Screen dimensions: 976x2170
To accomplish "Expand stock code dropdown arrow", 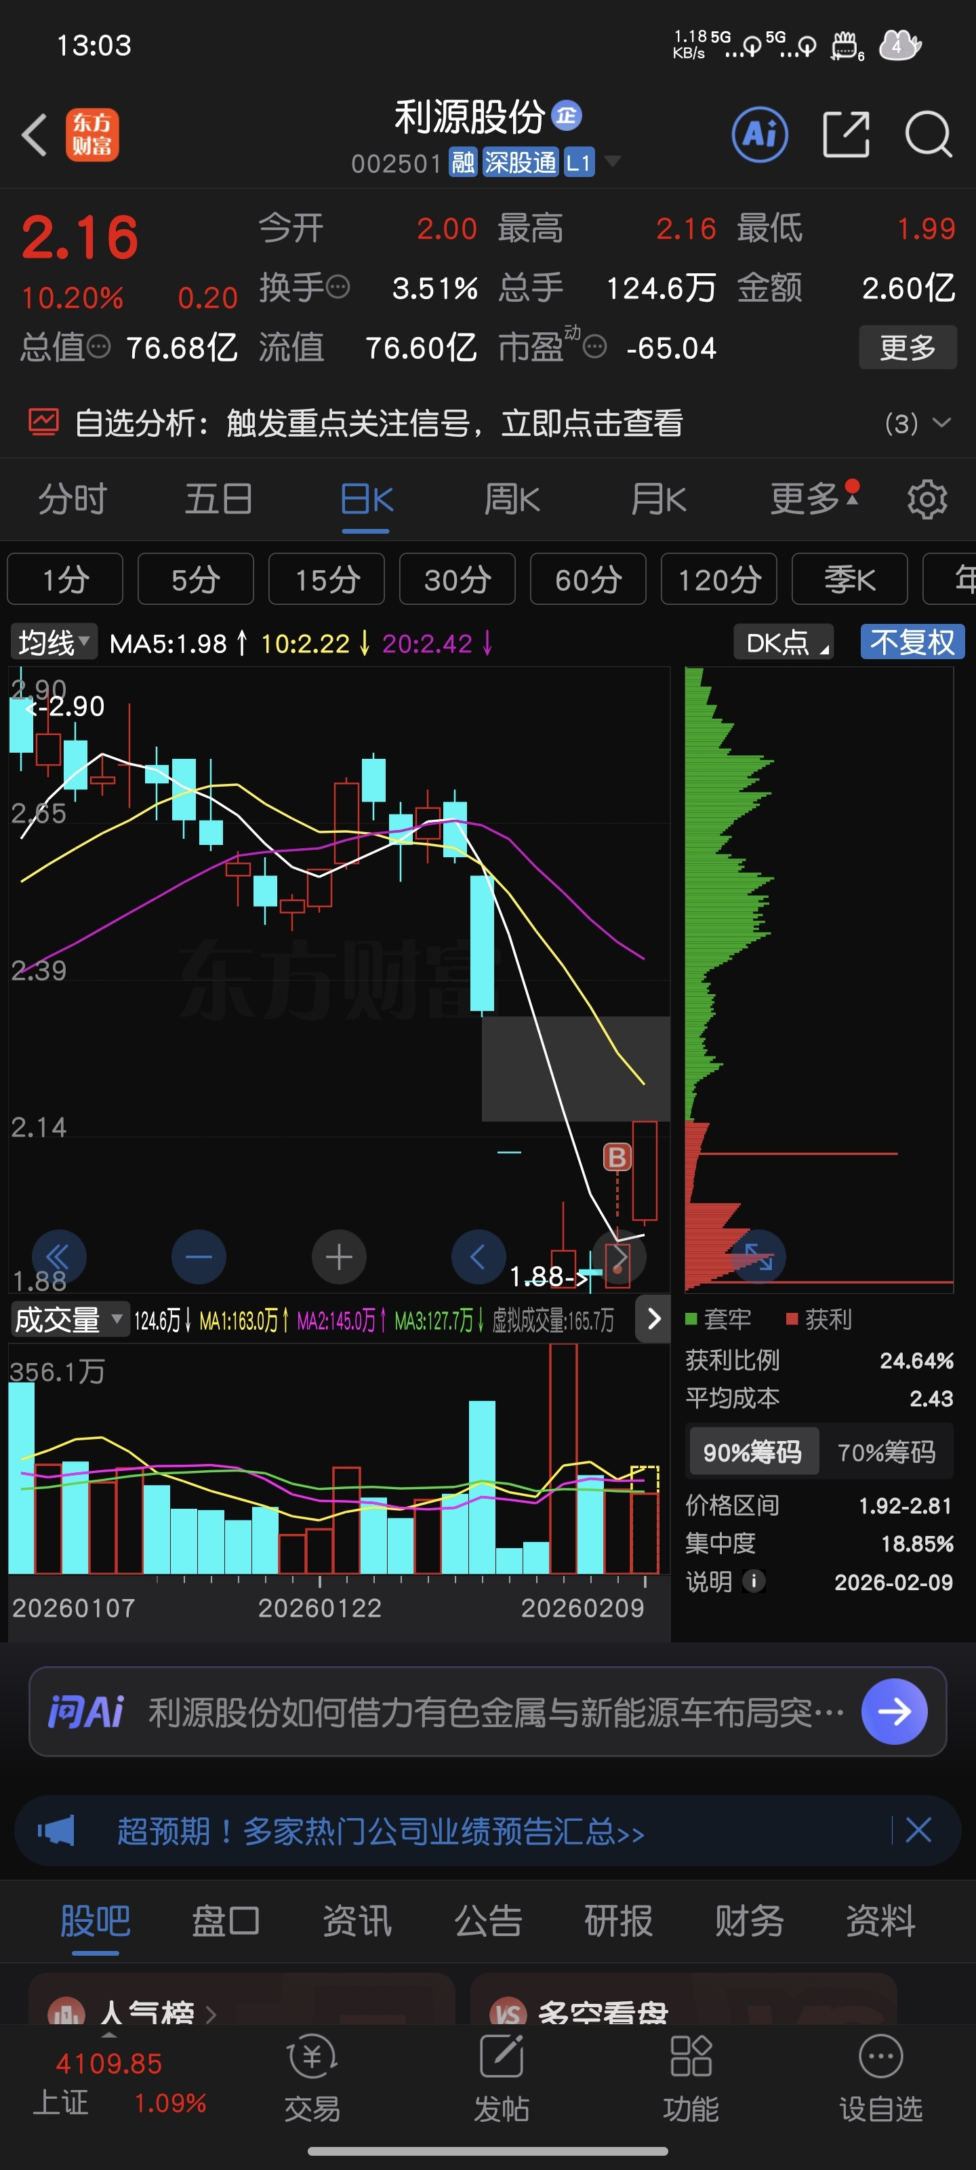I will (x=613, y=161).
